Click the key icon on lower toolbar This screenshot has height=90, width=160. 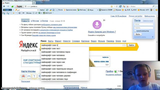23,13
